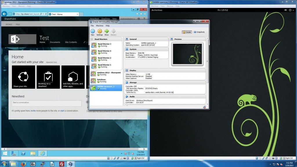Open File Explorer in Sharepoint VM taskbar

(x=33, y=153)
